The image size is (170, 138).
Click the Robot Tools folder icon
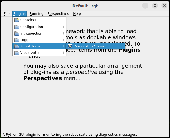tap(17, 46)
